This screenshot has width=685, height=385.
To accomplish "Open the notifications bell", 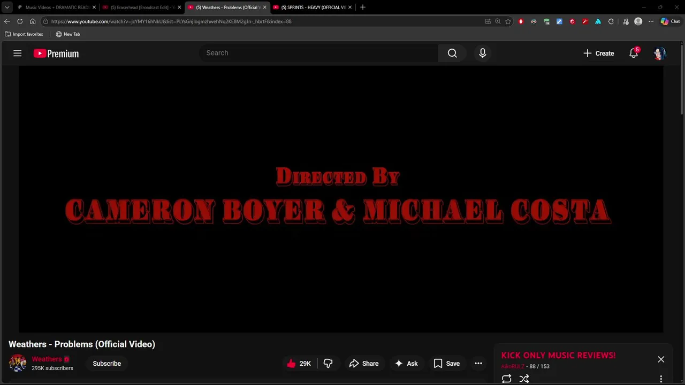I will 634,53.
